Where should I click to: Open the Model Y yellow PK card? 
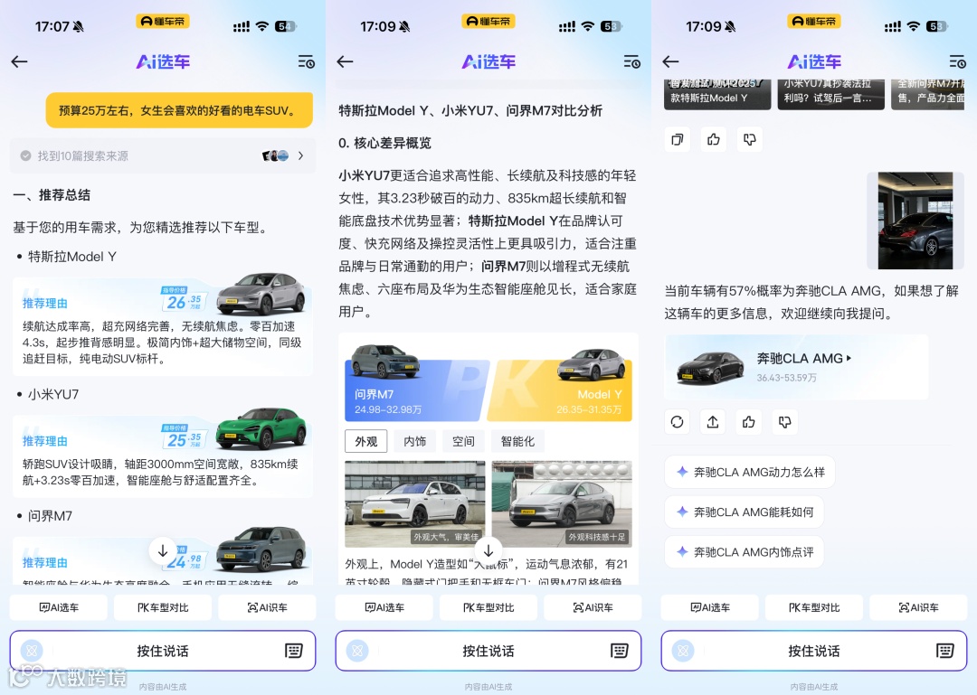point(561,390)
